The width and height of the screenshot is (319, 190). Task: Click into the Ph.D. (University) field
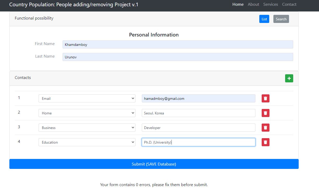coord(199,142)
